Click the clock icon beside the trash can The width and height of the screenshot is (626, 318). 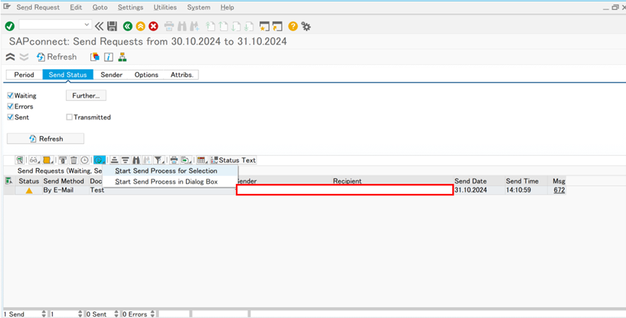point(84,160)
